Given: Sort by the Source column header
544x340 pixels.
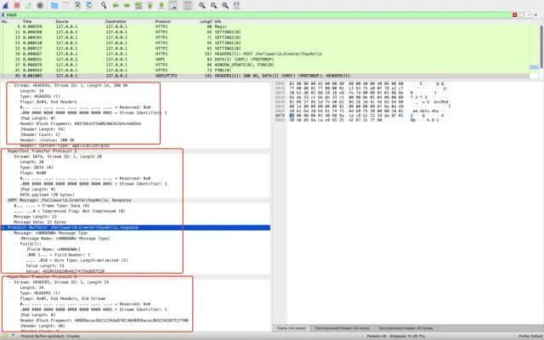Looking at the screenshot, I should [62, 21].
